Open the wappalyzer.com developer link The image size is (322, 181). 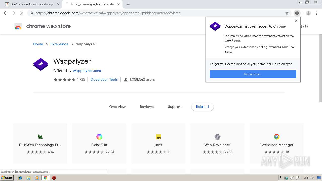click(x=87, y=71)
